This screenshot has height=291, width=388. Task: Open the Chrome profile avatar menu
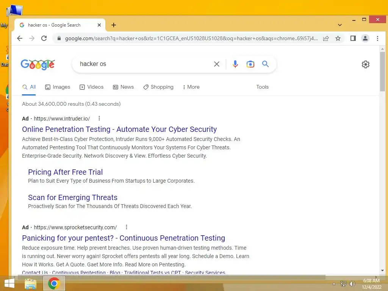[365, 38]
